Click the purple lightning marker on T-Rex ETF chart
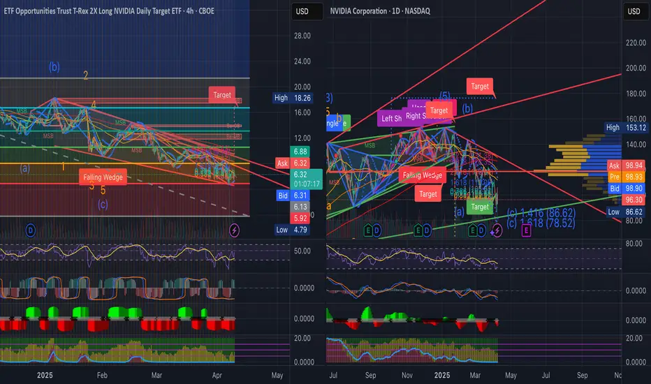Viewport: 651px width, 384px height. tap(234, 230)
